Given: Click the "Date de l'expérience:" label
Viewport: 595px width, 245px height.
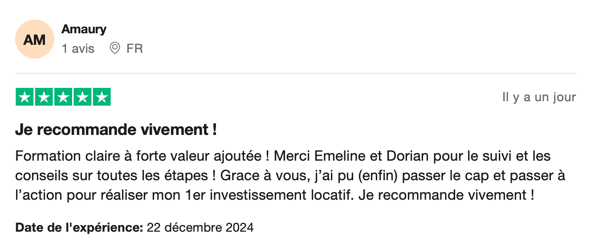Looking at the screenshot, I should coord(79,228).
